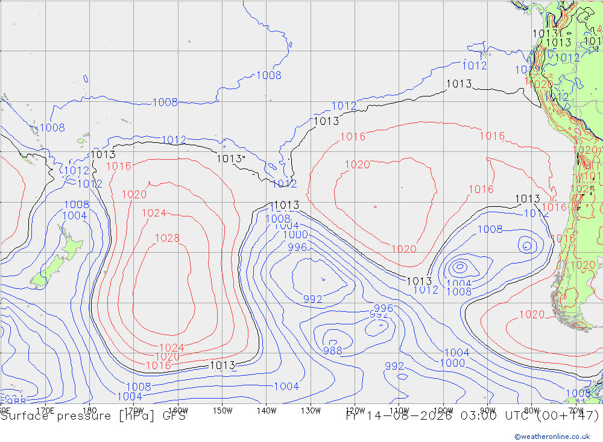Image resolution: width=603 pixels, height=442 pixels.
Task: Click the red "1028" high pressure label
Action: coord(167,238)
